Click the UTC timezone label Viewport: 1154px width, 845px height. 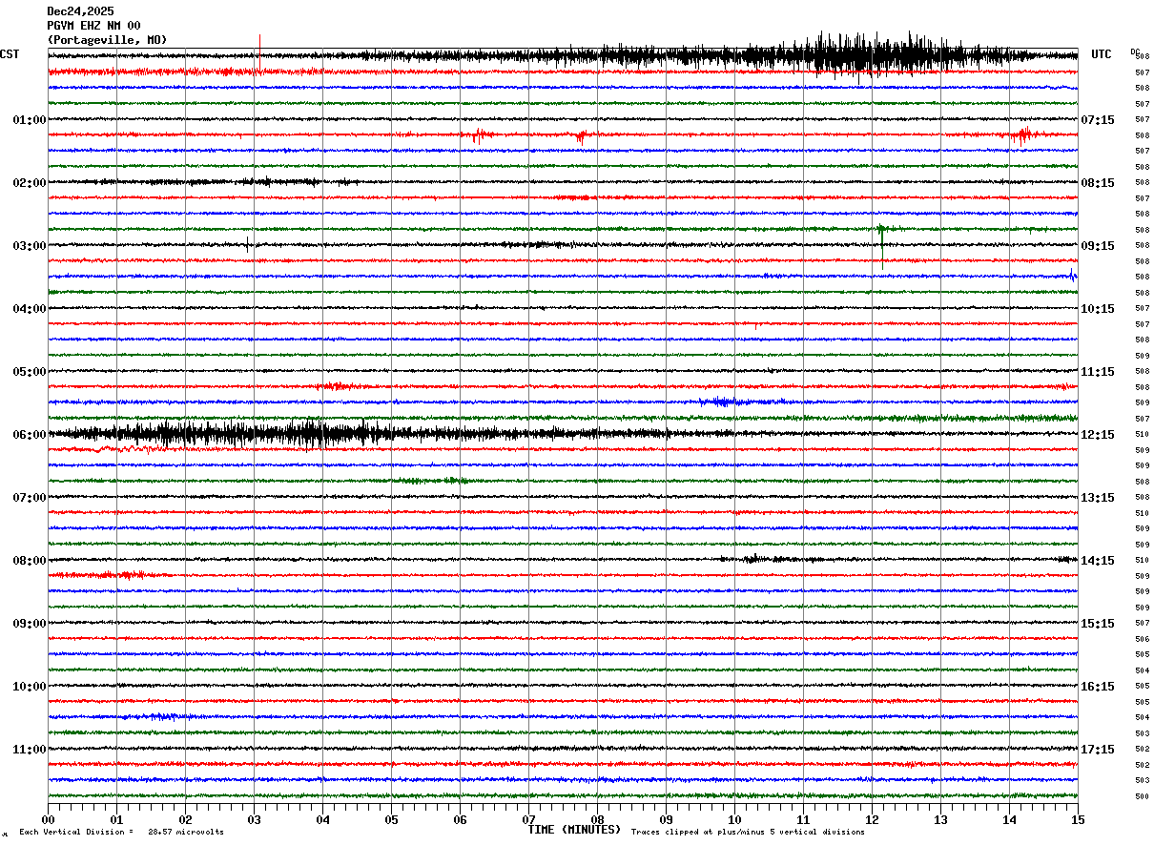point(1102,54)
